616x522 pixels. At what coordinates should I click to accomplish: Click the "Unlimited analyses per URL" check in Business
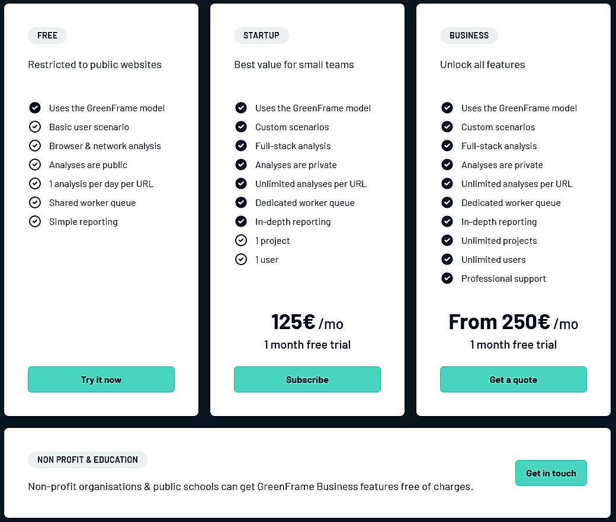click(x=447, y=183)
